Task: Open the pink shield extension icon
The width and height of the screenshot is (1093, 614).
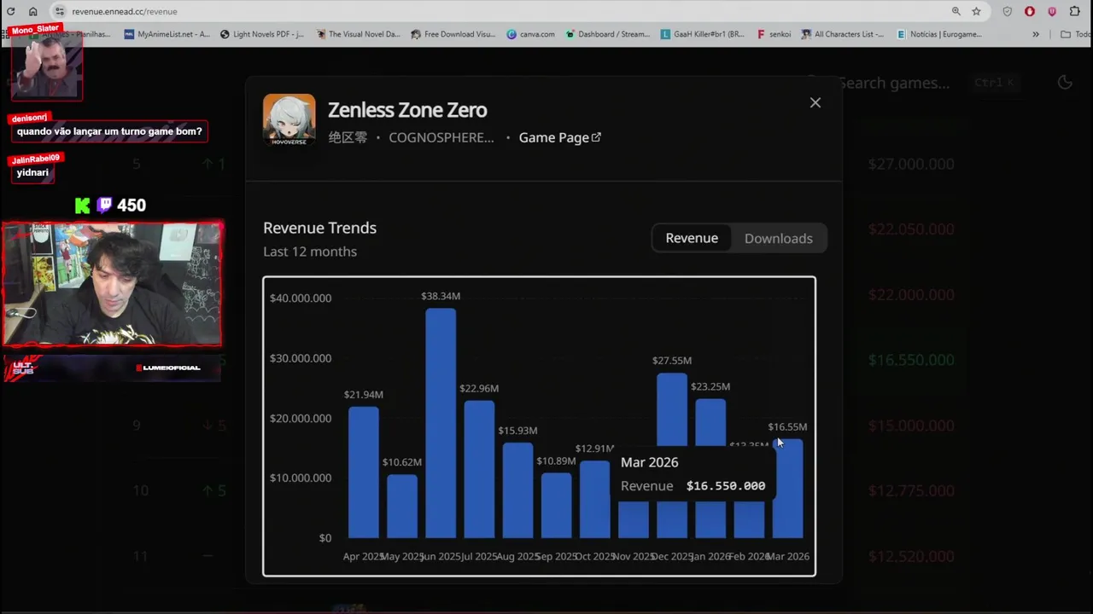Action: (x=1052, y=11)
